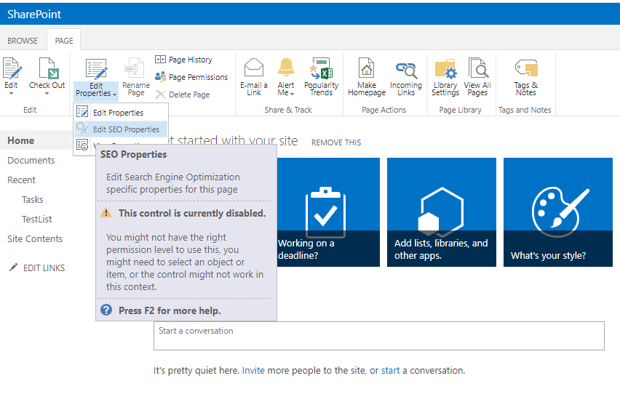Select Edit Properties in the dropdown menu
620x418 pixels.
click(x=121, y=113)
